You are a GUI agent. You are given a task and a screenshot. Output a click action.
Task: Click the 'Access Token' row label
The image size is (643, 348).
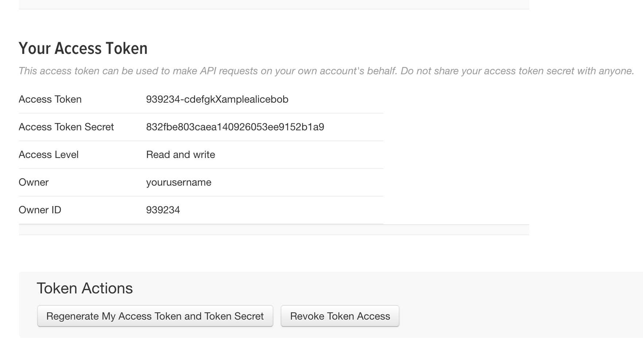(50, 99)
